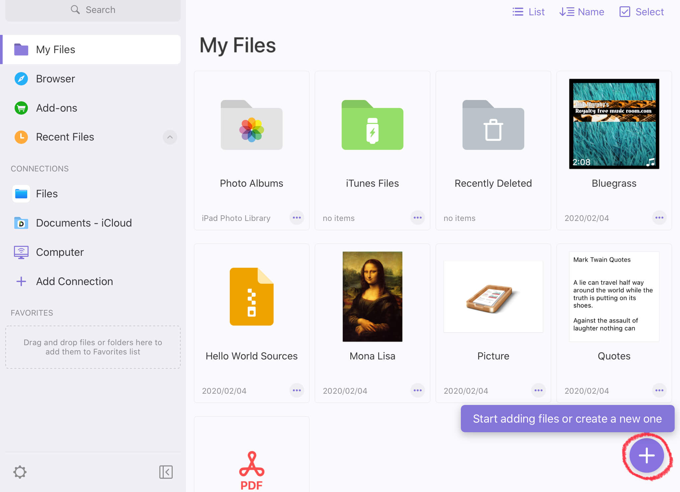Go to Browser in sidebar

(55, 79)
